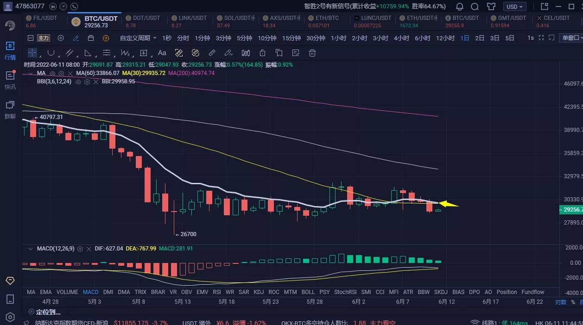Choose the arc curve drawing tool
Image resolution: width=583 pixels, height=325 pixels.
click(51, 53)
